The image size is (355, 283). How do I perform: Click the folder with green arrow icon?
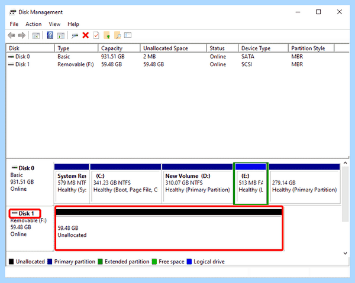pos(107,35)
